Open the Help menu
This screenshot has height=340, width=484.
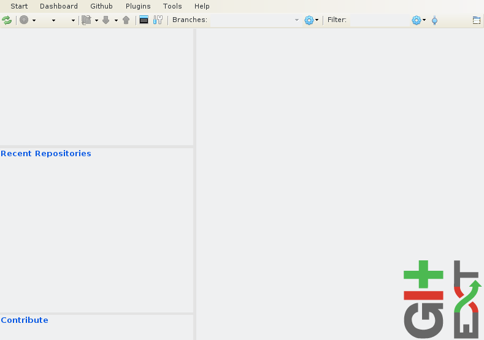point(202,6)
